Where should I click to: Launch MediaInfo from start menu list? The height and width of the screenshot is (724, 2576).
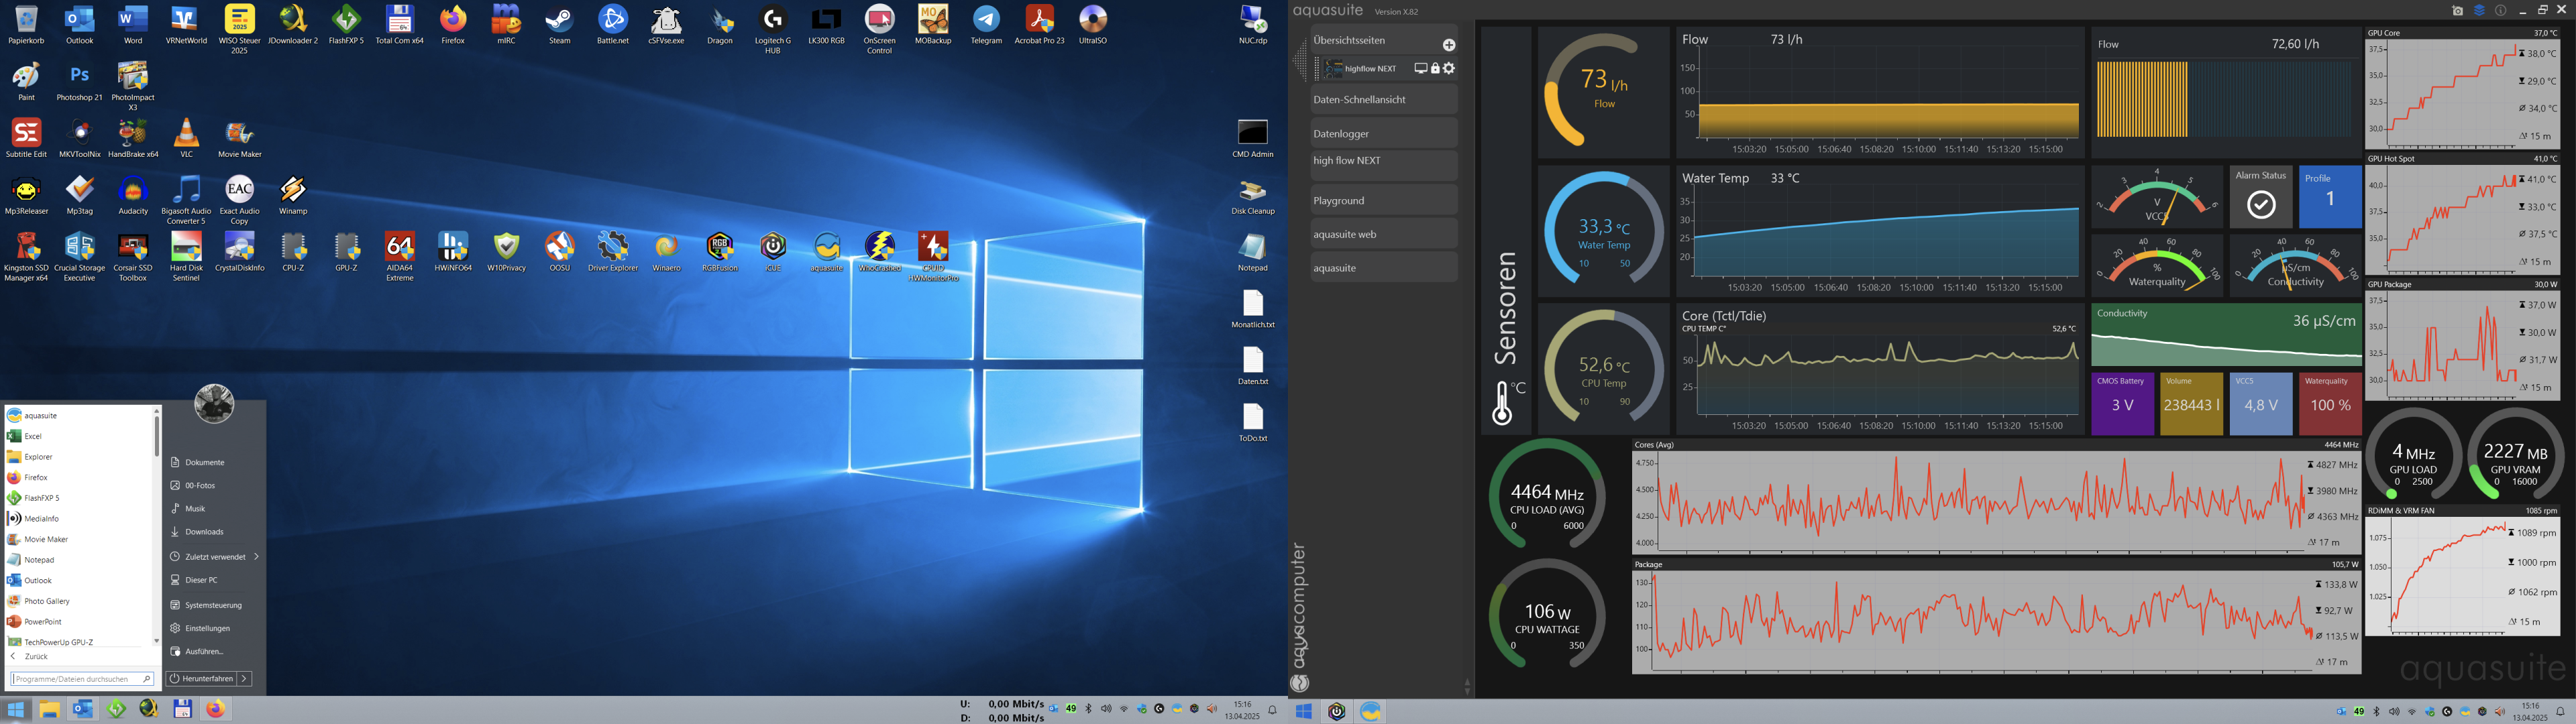coord(41,518)
